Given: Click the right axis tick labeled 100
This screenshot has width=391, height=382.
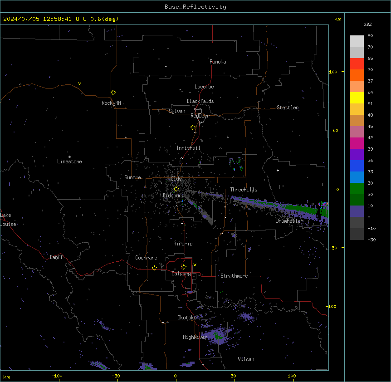Looking at the screenshot, I should coord(333,72).
